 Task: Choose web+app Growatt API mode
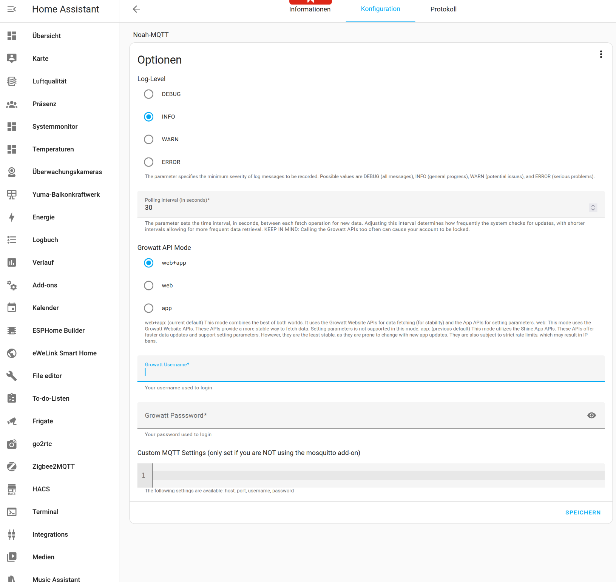(149, 263)
